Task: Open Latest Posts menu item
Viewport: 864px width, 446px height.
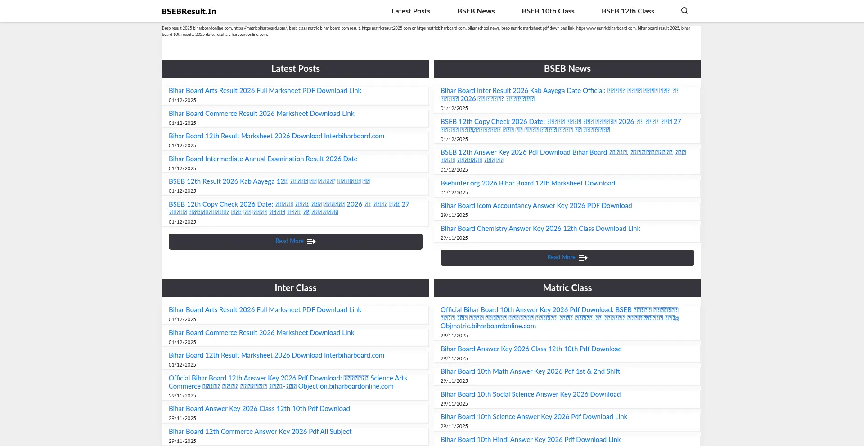Action: (410, 11)
